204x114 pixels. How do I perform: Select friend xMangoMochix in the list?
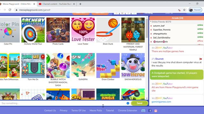(160, 34)
